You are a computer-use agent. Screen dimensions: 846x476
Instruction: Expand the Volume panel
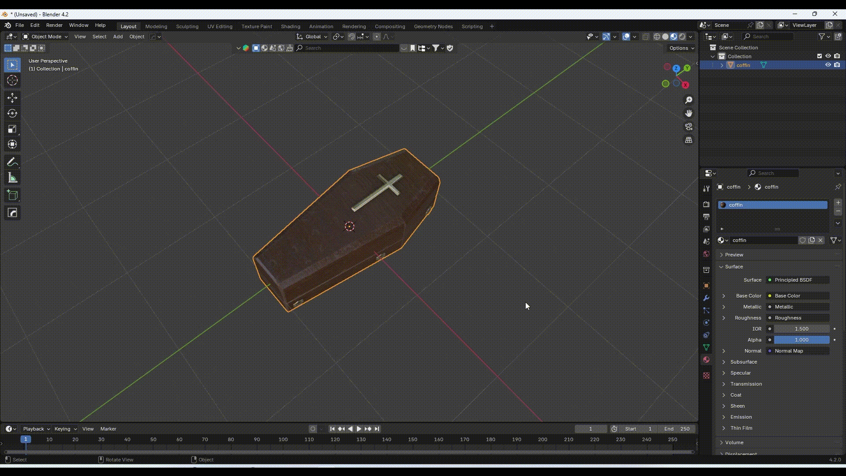pyautogui.click(x=734, y=443)
